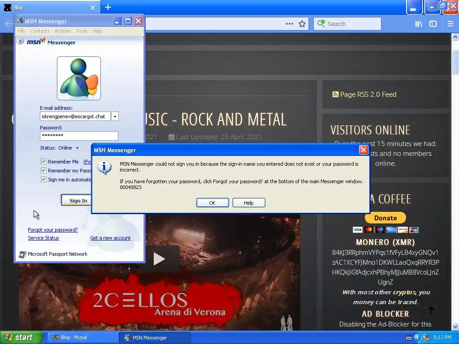Click the browser vertical scrollbar thumb
Viewport: 459px width, 344px height.
click(455, 62)
